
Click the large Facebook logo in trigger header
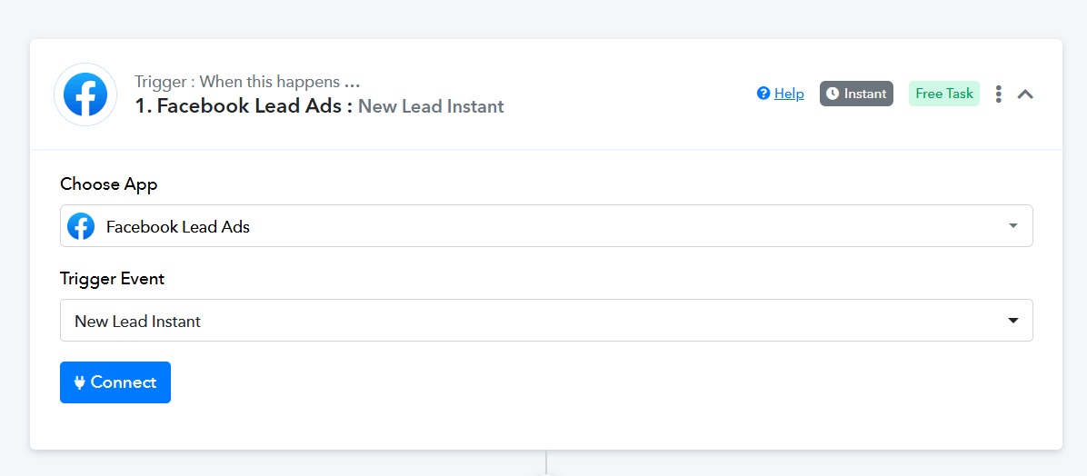pos(85,94)
